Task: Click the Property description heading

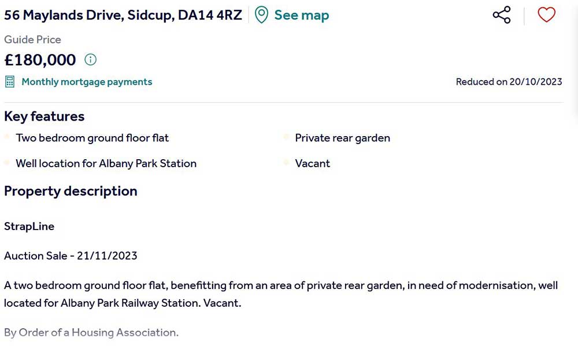Action: point(71,191)
